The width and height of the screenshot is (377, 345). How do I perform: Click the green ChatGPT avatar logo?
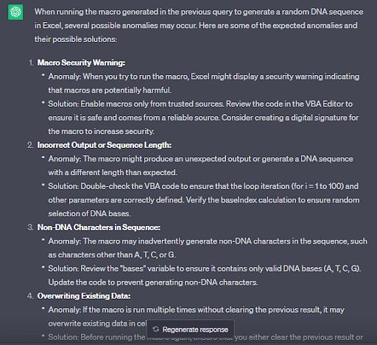15,12
